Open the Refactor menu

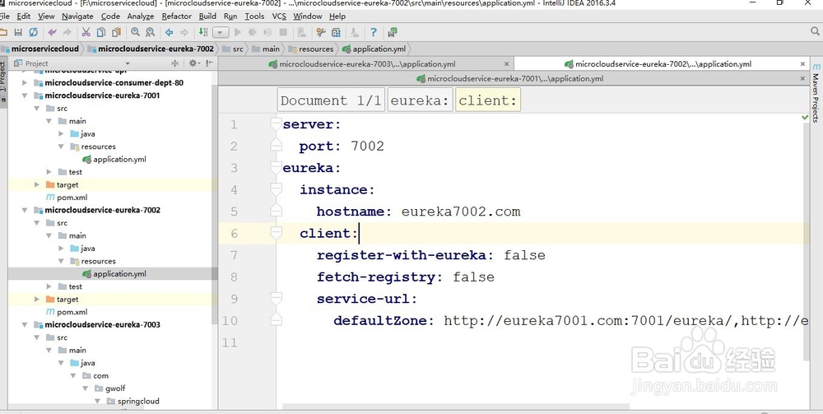pyautogui.click(x=176, y=16)
